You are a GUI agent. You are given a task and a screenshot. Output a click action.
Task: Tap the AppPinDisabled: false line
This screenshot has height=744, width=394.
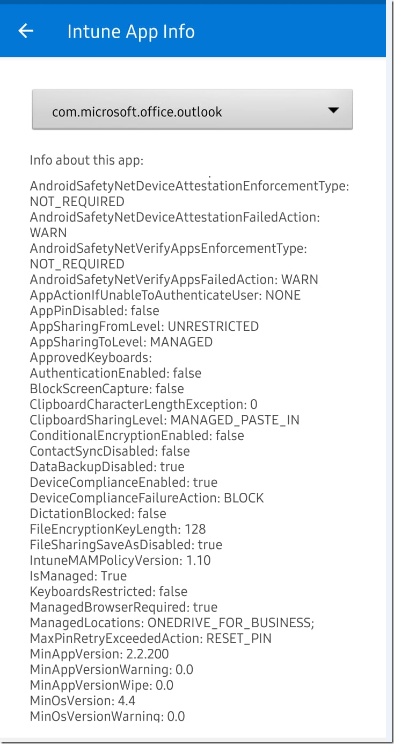coord(94,310)
